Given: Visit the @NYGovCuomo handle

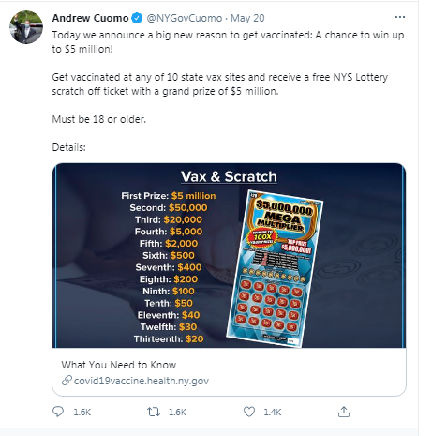Looking at the screenshot, I should click(x=185, y=18).
